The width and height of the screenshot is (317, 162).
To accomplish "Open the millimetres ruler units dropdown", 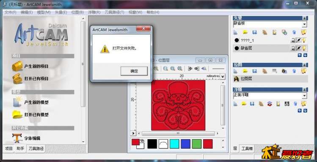I will (x=223, y=76).
